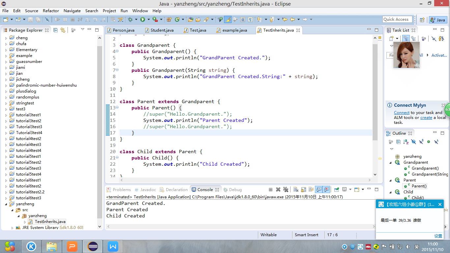Click the Eclipse icon in Windows taskbar
The image size is (450, 253).
[93, 246]
